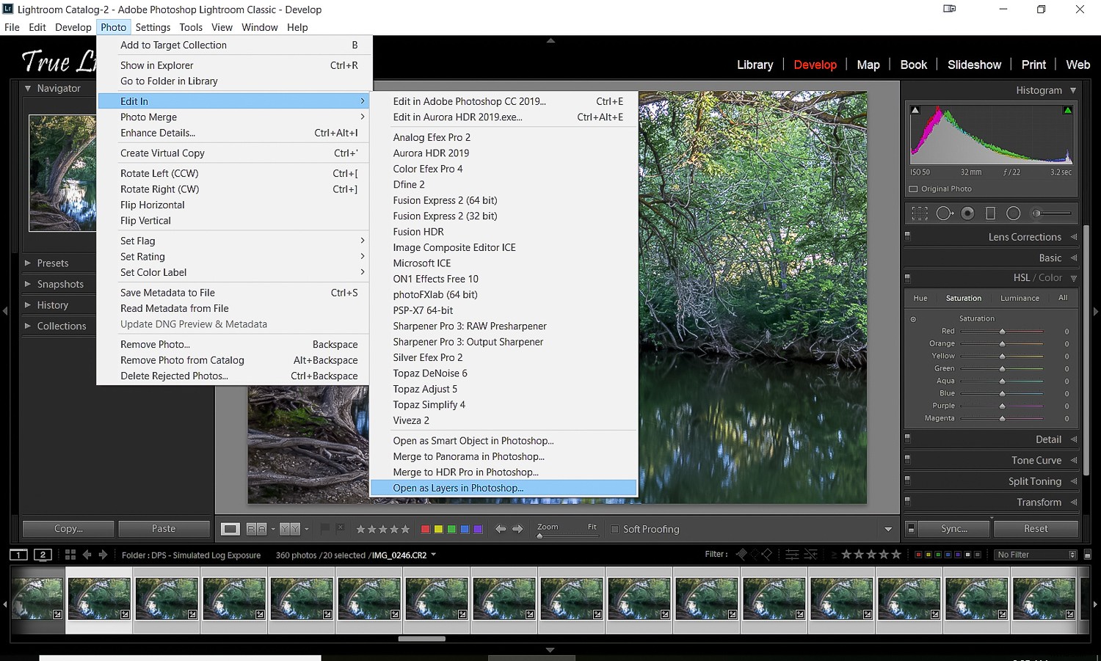The width and height of the screenshot is (1101, 661).
Task: Select the Adjustment Brush tool
Action: coord(1037,213)
